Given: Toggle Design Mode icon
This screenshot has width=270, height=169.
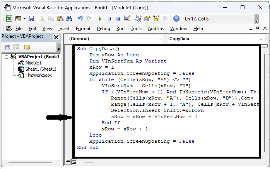Looking at the screenshot, I should click(x=127, y=19).
